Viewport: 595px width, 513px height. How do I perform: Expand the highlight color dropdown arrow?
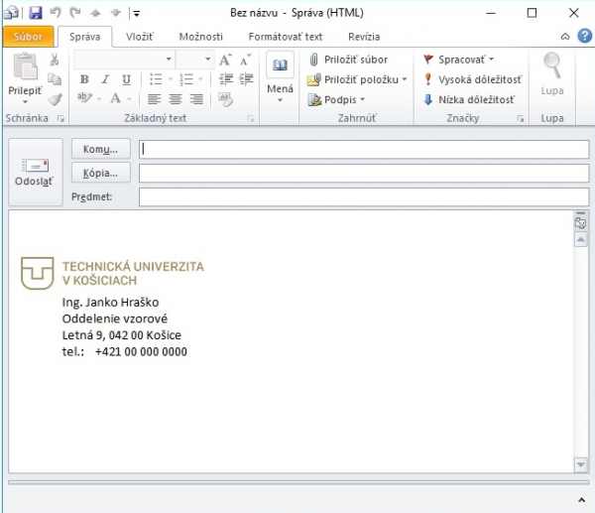pyautogui.click(x=99, y=99)
